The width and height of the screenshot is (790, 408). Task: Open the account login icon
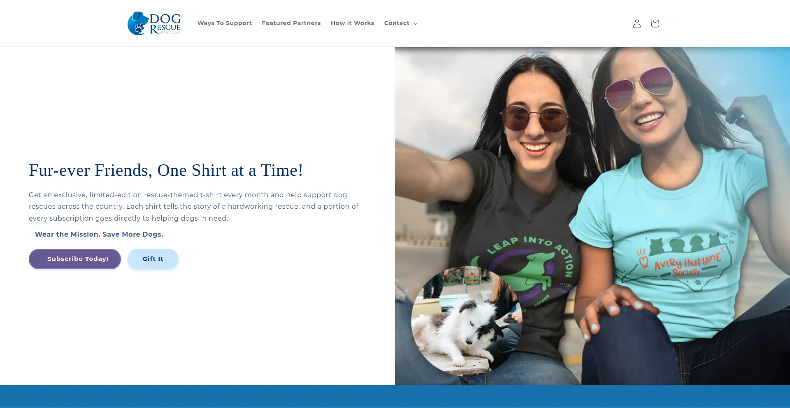click(637, 23)
